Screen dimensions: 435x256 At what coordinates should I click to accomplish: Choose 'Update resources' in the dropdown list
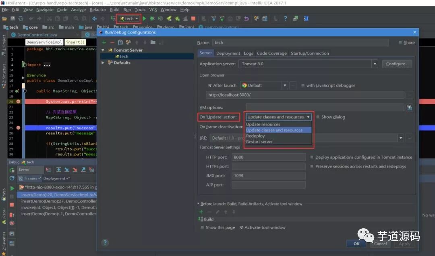(279, 124)
